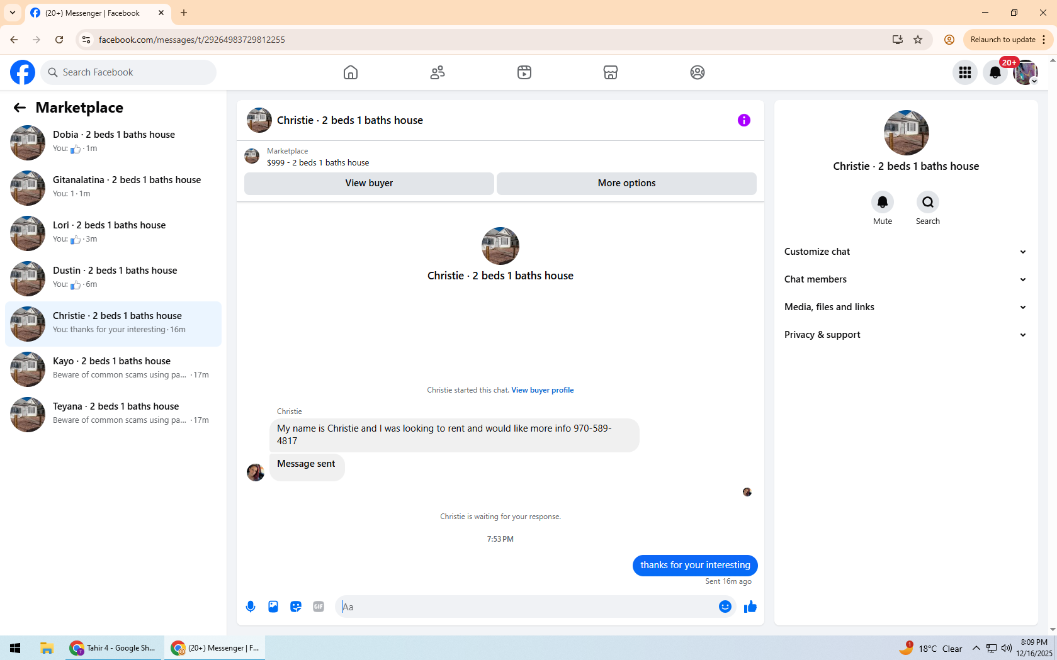Open conversation information icon
Screen dimensions: 1057x660
(x=744, y=120)
